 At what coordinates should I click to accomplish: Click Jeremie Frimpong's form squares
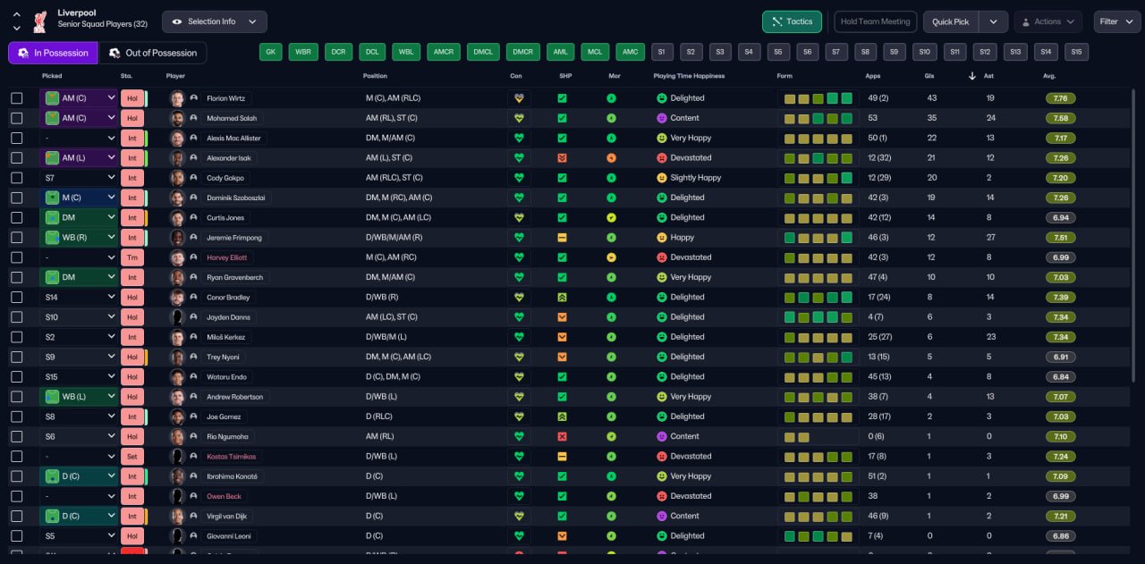click(818, 237)
